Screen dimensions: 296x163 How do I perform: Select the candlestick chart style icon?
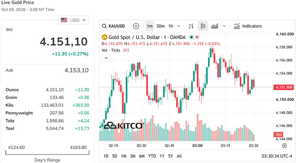[x=203, y=26]
